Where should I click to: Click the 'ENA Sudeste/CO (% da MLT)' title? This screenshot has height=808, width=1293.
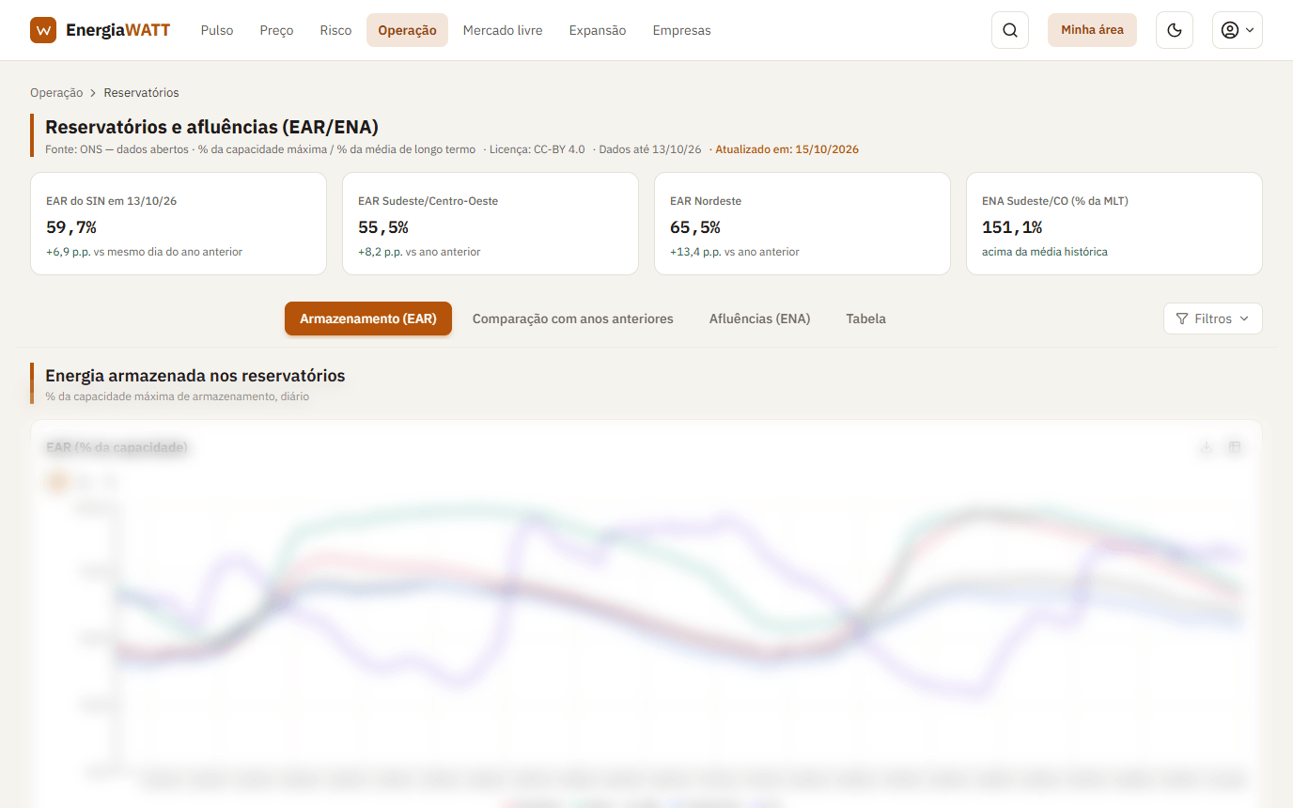(x=1055, y=201)
